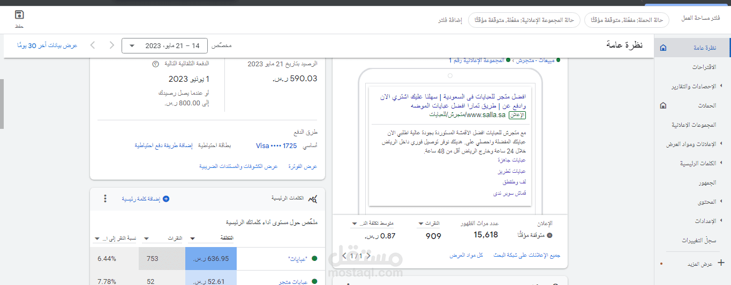Expand الإعلانات ومواد العرض sidebar section
This screenshot has height=285, width=731.
coord(720,144)
